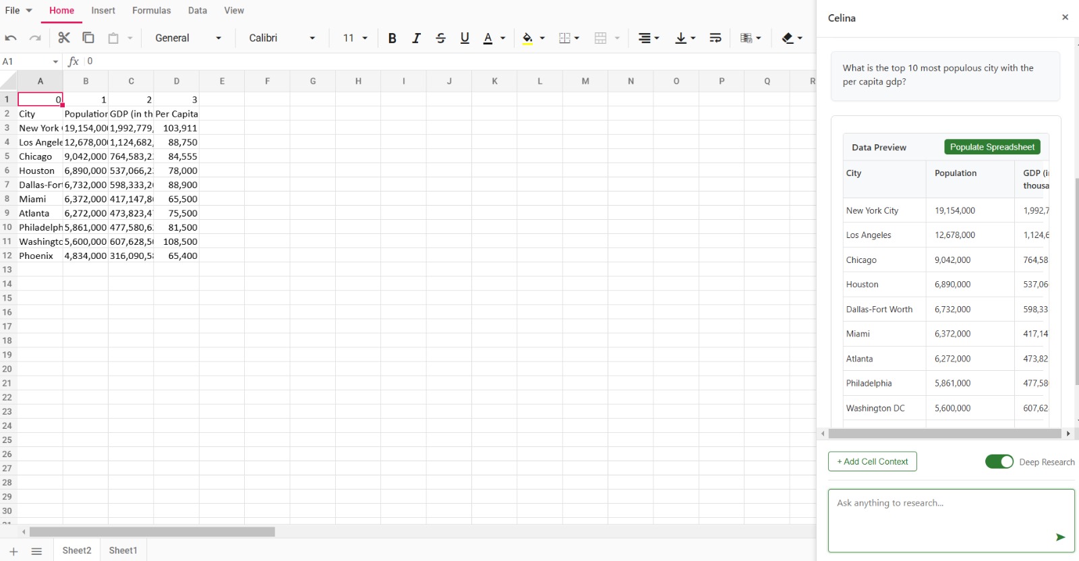Open the File menu dropdown

coord(19,10)
